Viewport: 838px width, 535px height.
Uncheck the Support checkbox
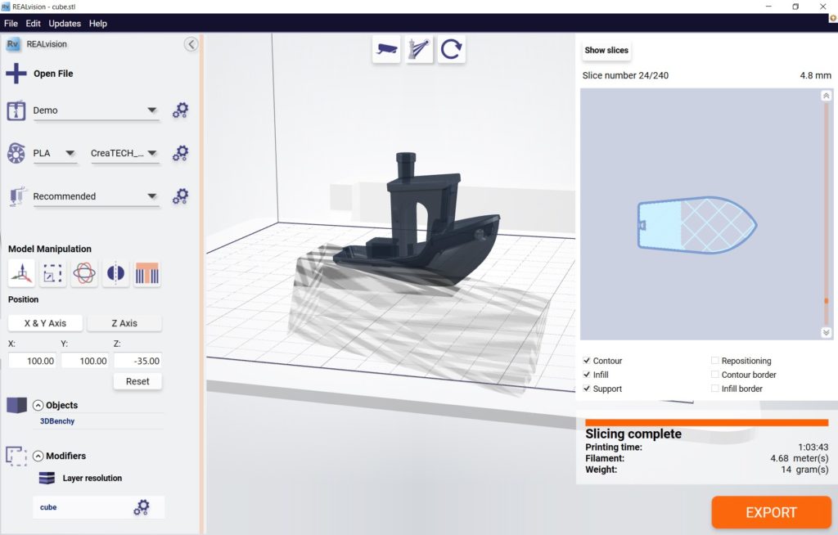(587, 389)
